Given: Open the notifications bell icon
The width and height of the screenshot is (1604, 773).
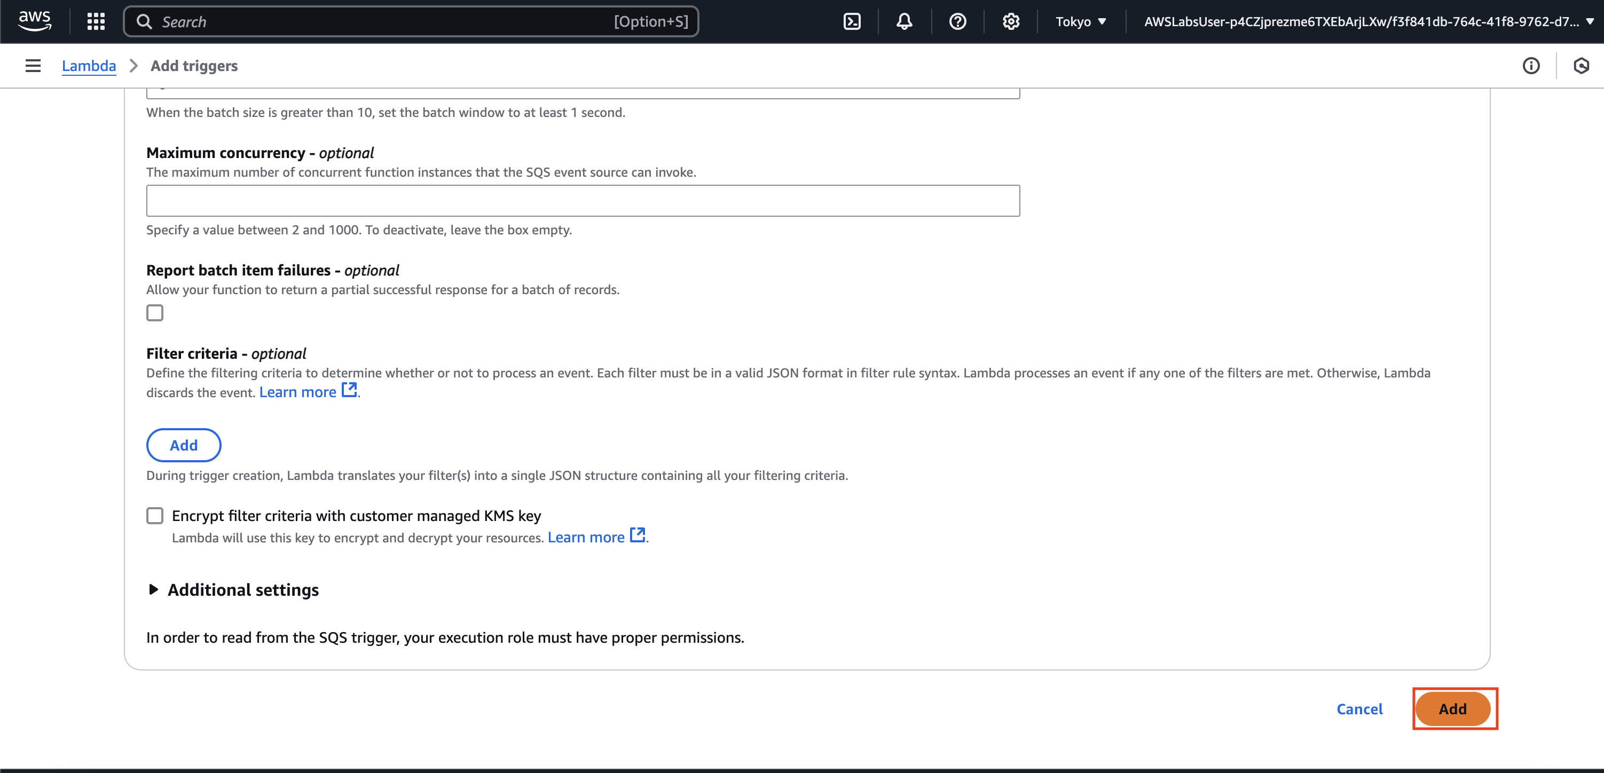Looking at the screenshot, I should pos(904,21).
